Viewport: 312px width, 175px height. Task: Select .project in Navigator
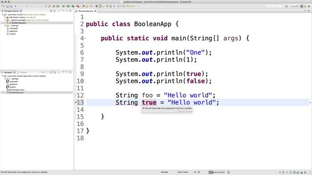point(13,87)
